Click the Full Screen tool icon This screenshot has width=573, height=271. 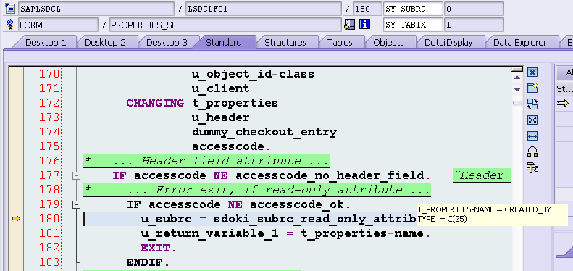point(532,120)
